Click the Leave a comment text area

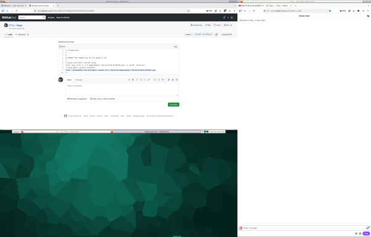coord(122,89)
